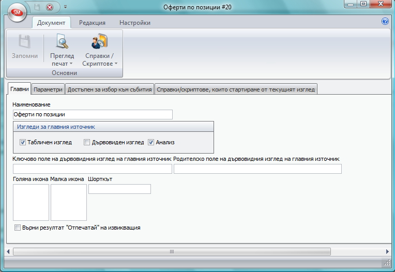Click the Основни ribbon group label

[x=64, y=73]
